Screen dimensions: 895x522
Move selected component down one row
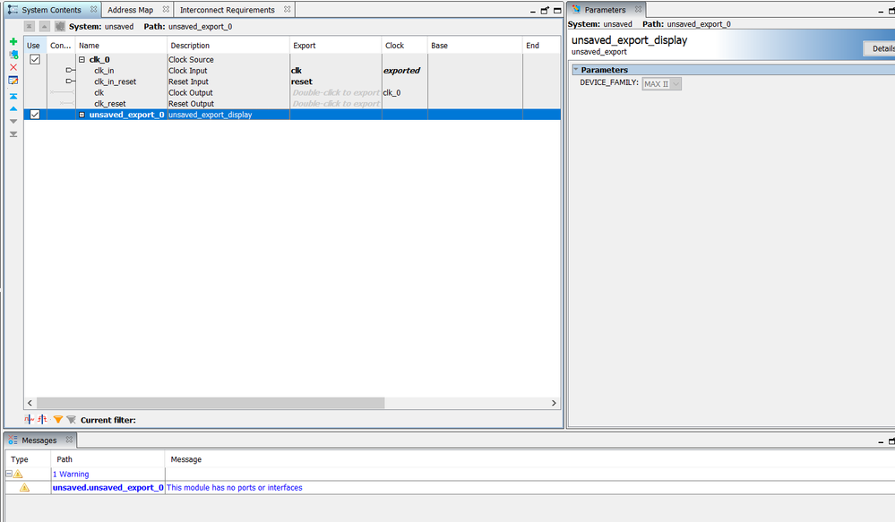13,122
